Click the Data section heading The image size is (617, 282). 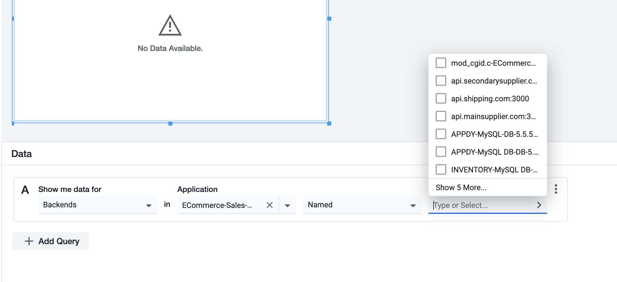21,154
